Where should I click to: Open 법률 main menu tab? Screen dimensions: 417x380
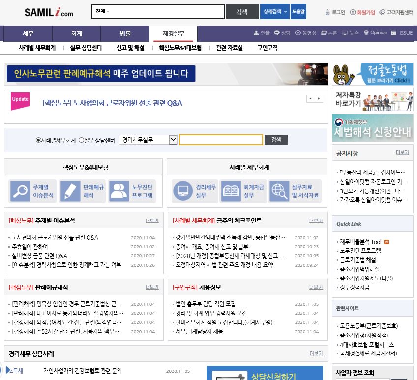pos(125,33)
